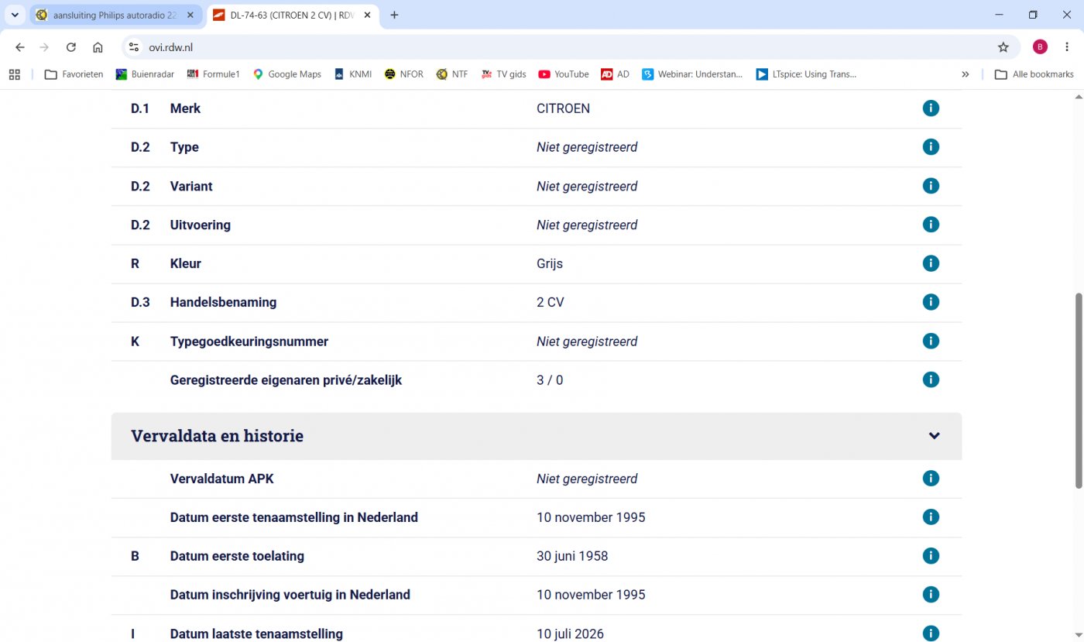Viewport: 1084px width, 642px height.
Task: Select the 10 juli 2026 date
Action: pyautogui.click(x=570, y=633)
